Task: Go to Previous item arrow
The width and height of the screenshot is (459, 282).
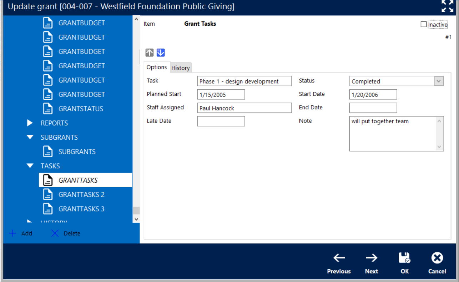Action: 339,258
